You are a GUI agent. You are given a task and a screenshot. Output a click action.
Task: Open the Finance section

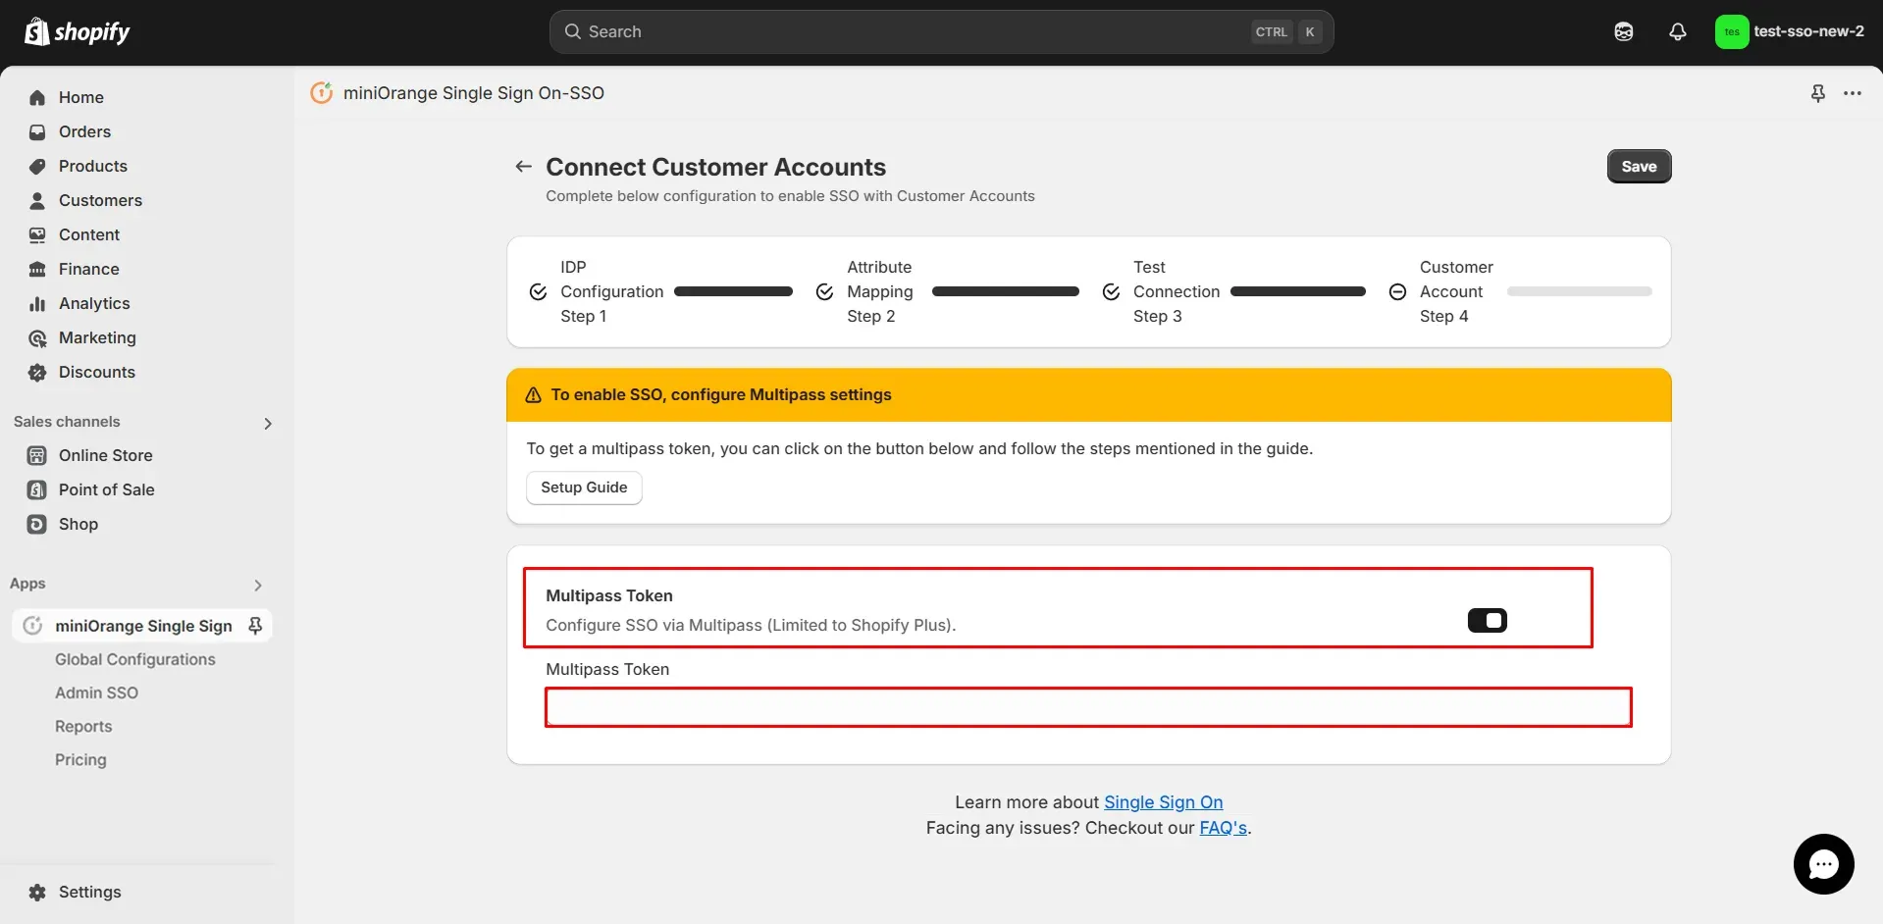(88, 269)
